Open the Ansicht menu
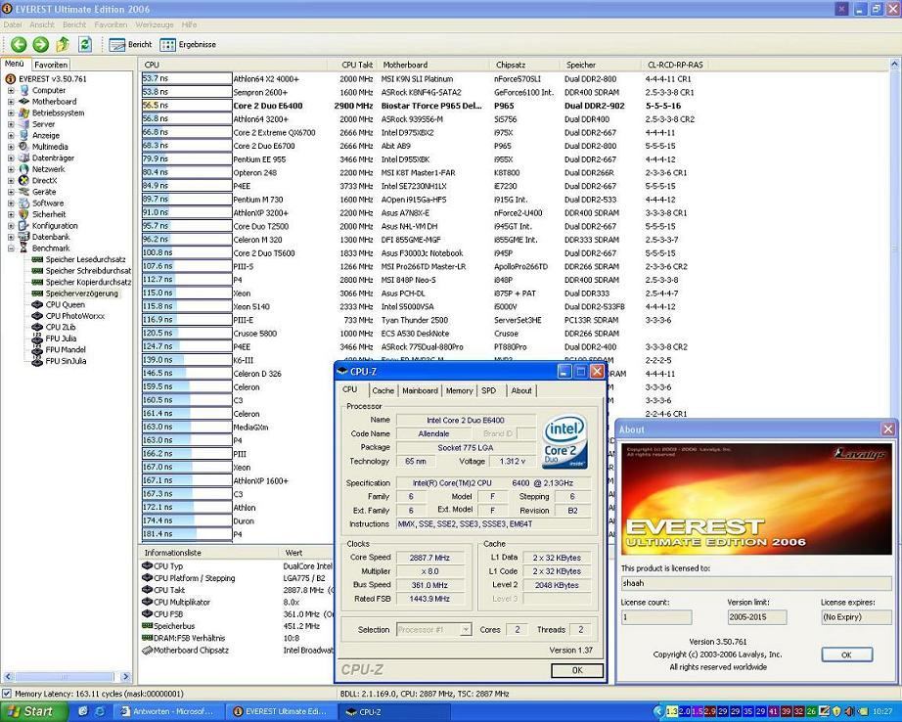 [42, 24]
